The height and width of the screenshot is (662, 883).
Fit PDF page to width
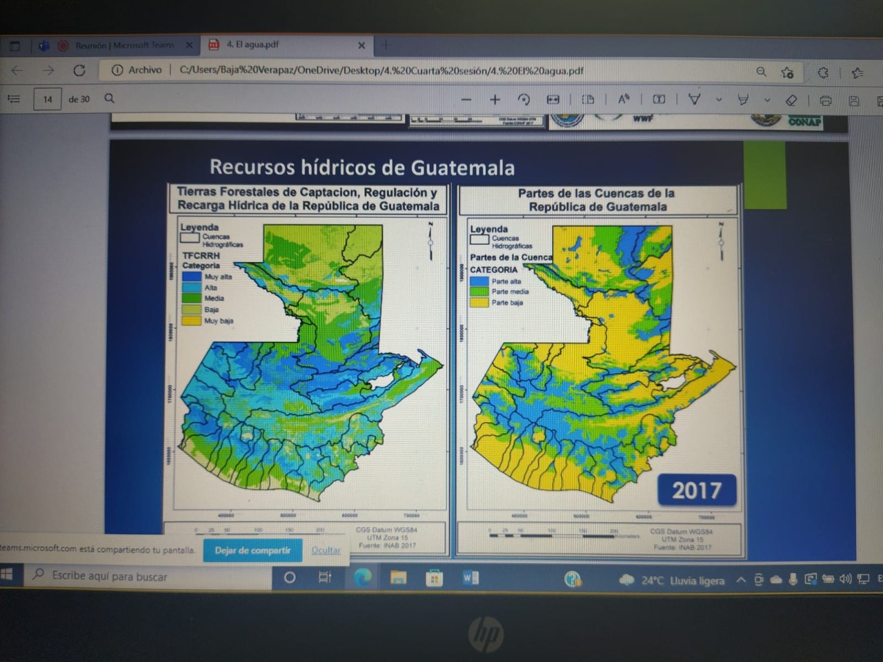(x=553, y=100)
